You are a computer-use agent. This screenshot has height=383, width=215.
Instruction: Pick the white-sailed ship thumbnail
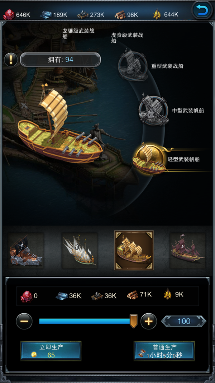pyautogui.click(x=80, y=251)
